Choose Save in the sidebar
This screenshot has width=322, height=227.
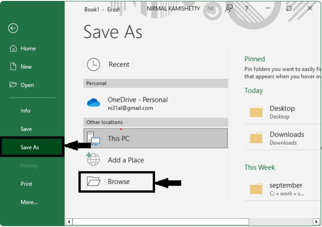(x=26, y=129)
